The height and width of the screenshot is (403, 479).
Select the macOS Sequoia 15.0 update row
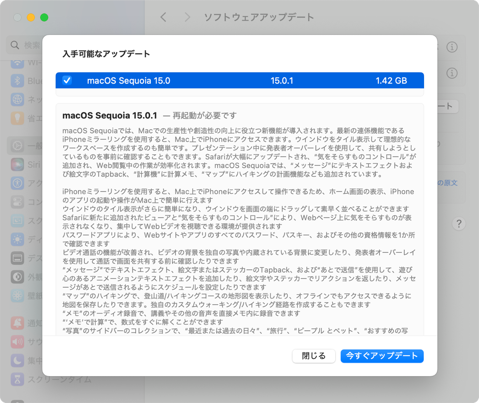[239, 80]
